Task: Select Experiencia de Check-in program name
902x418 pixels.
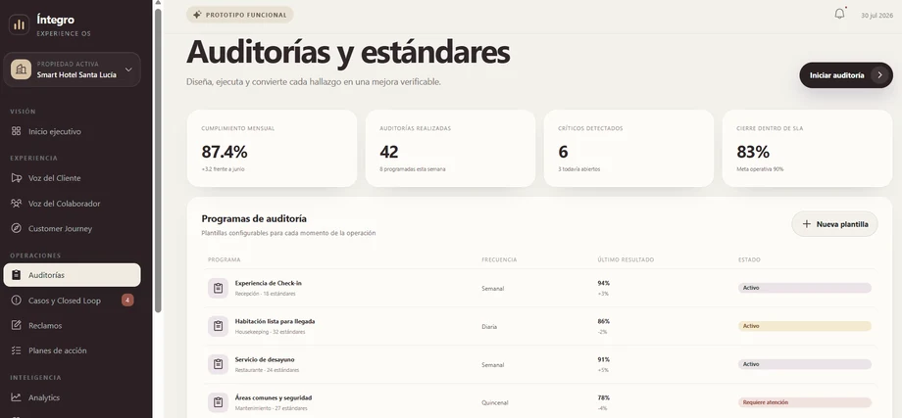Action: [x=268, y=283]
